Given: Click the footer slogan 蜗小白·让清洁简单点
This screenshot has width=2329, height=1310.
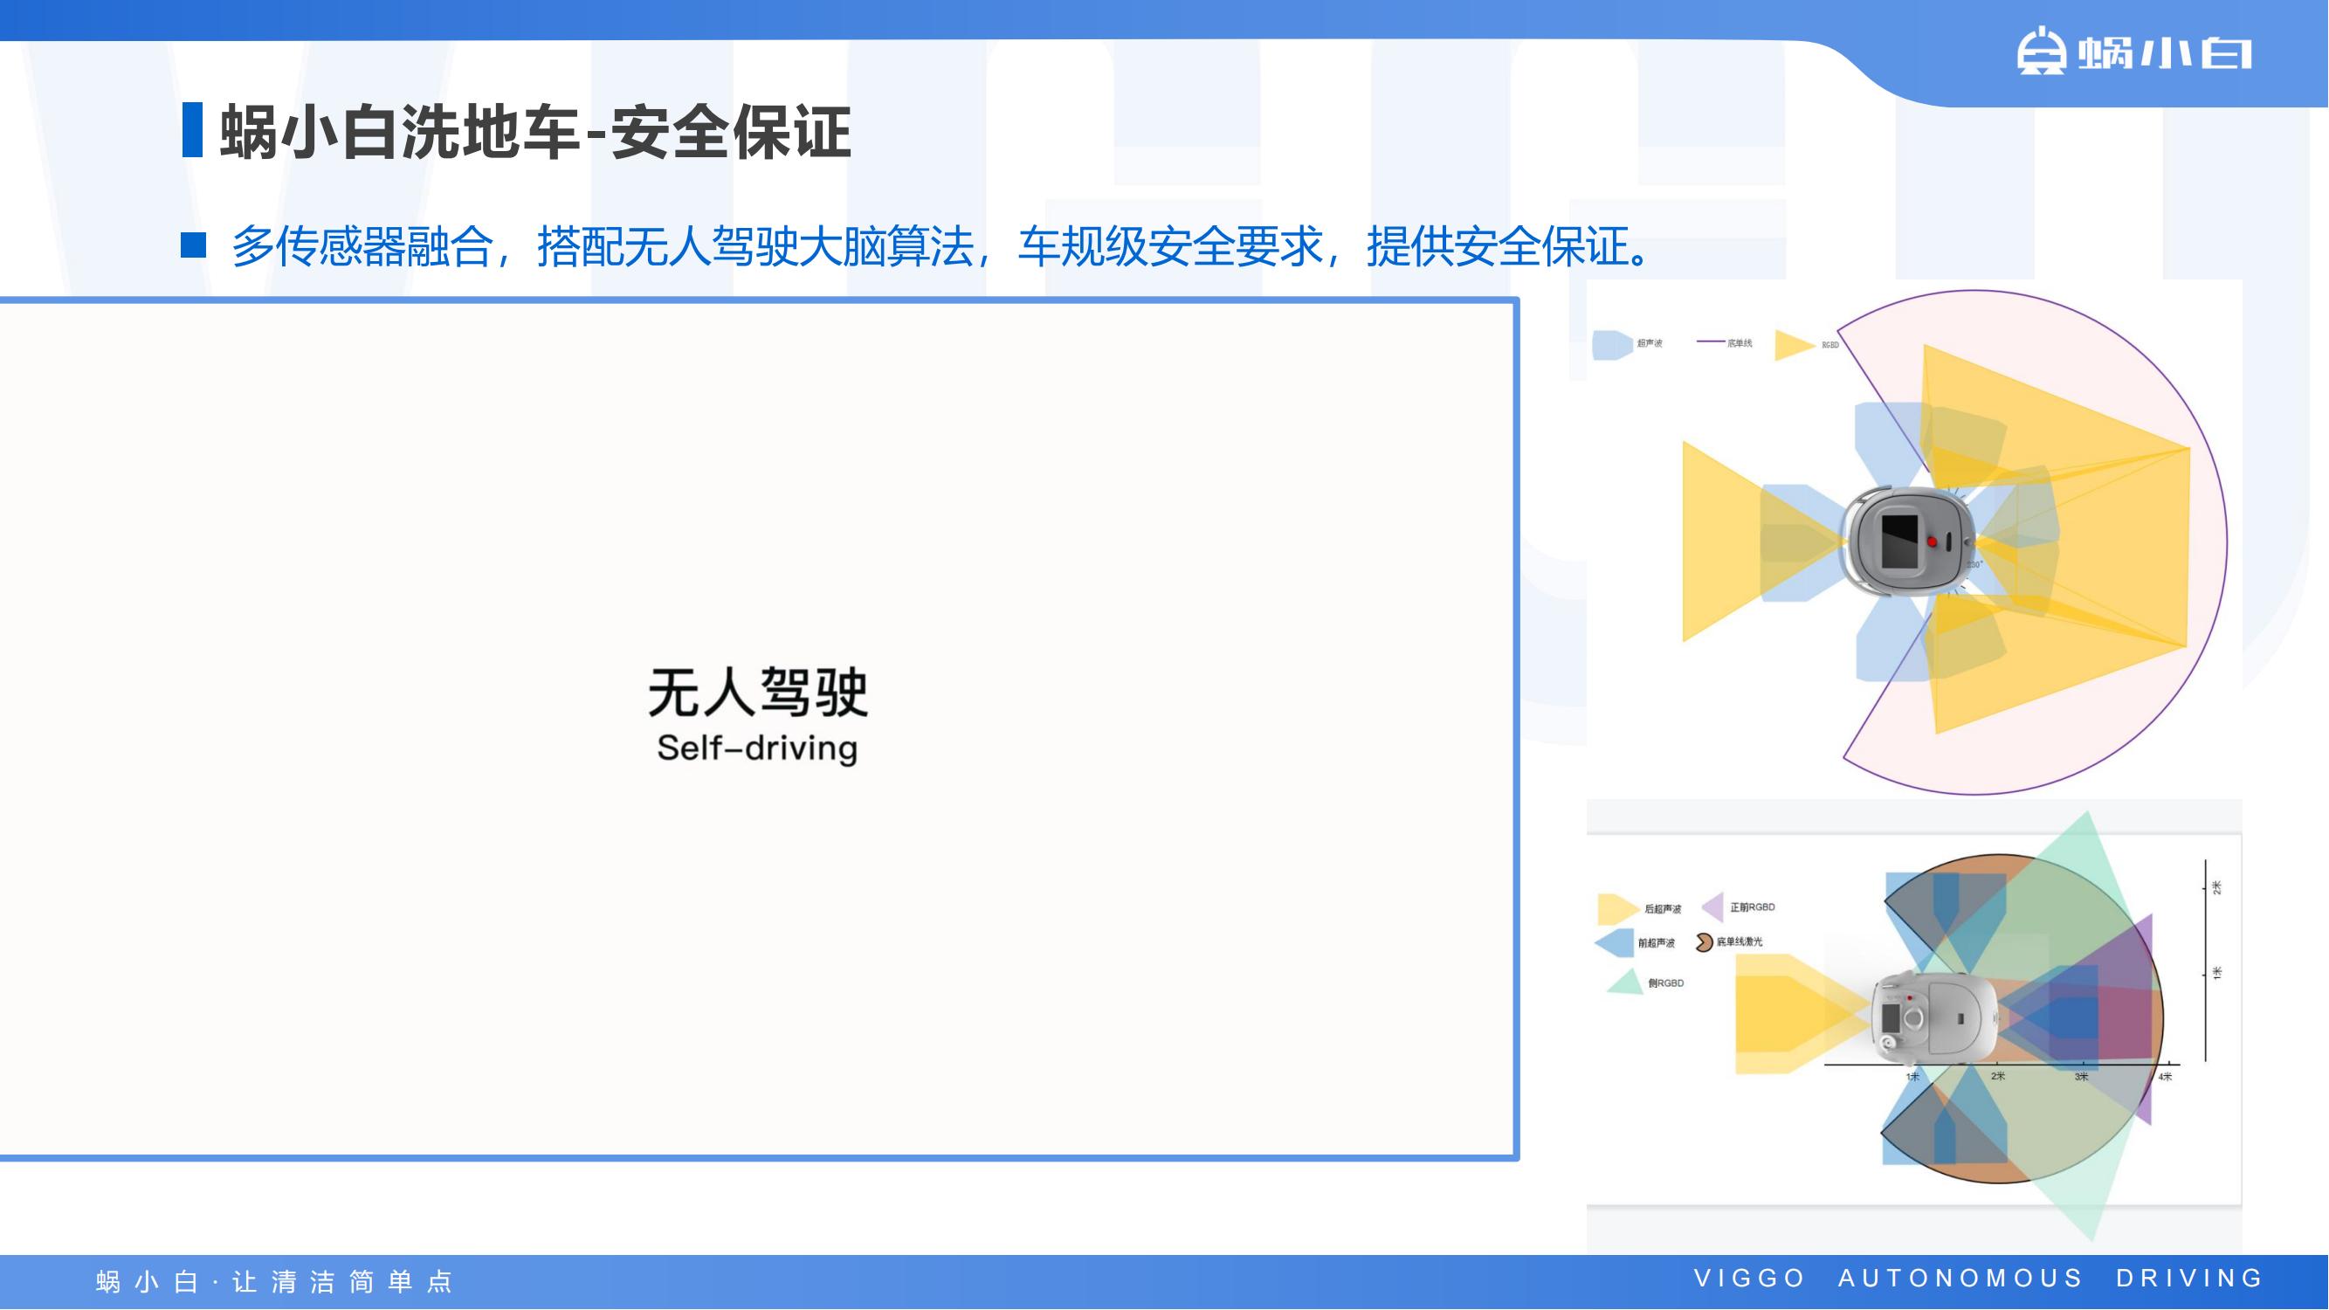Looking at the screenshot, I should (x=274, y=1282).
